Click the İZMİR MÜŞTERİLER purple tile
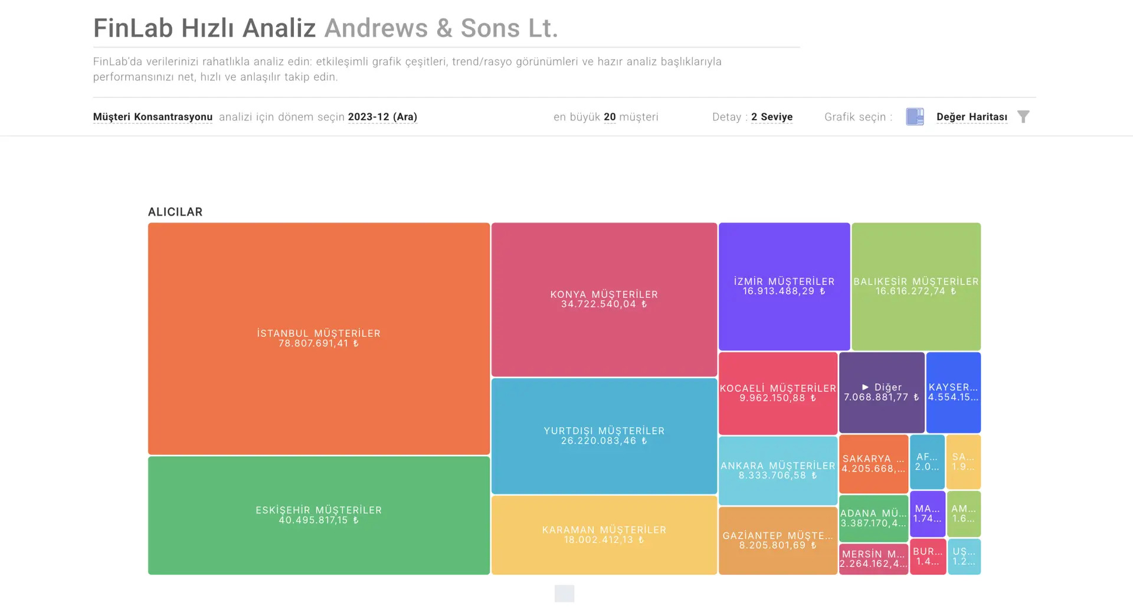This screenshot has width=1133, height=616. click(x=784, y=286)
